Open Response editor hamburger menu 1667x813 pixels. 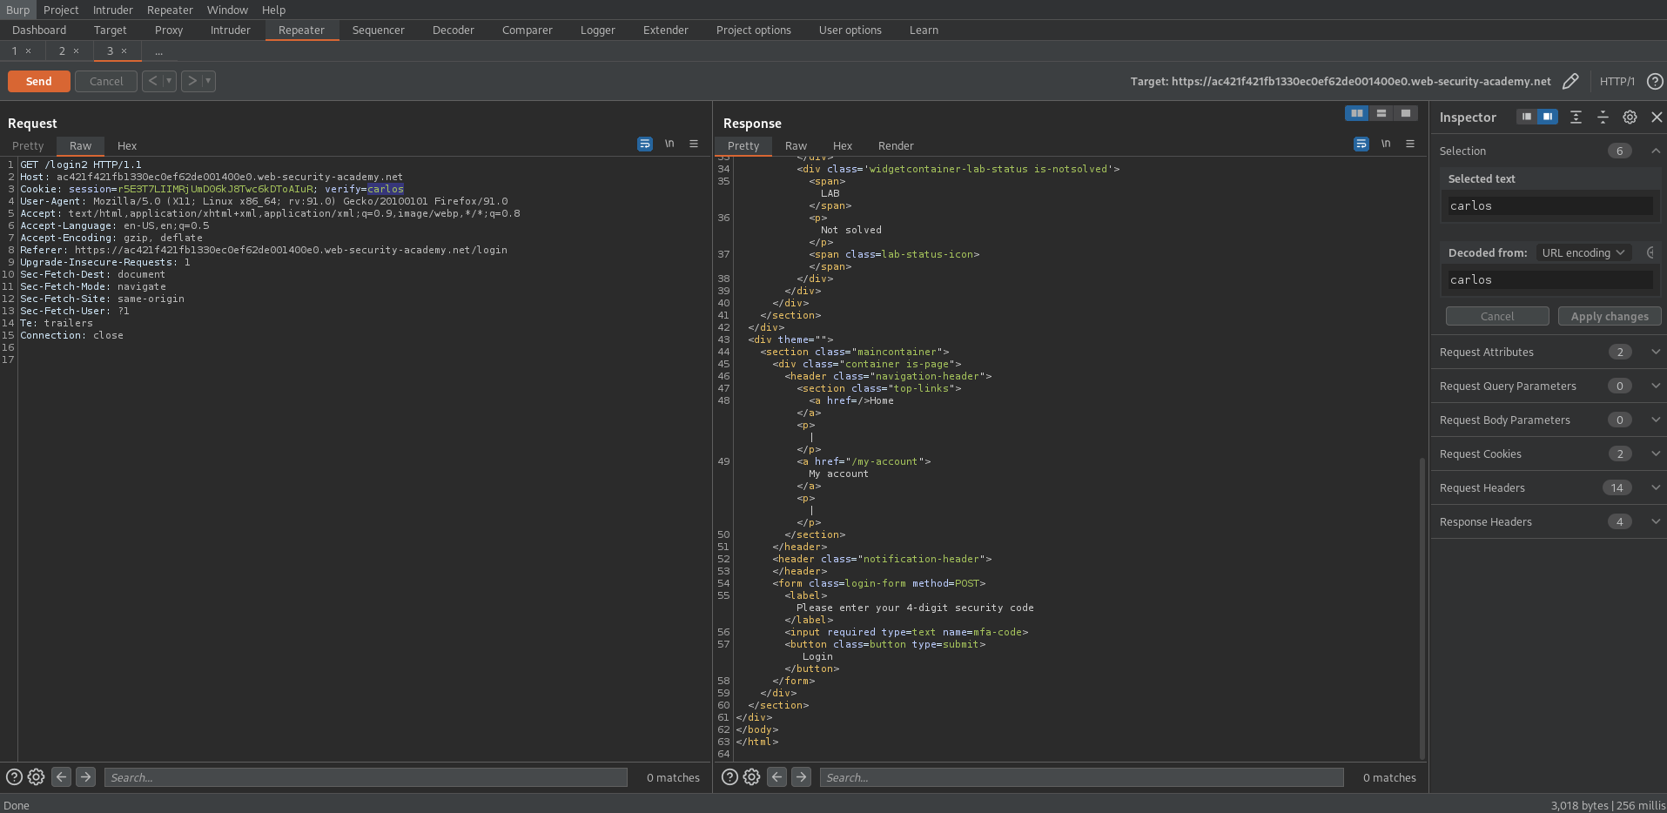(x=1410, y=144)
